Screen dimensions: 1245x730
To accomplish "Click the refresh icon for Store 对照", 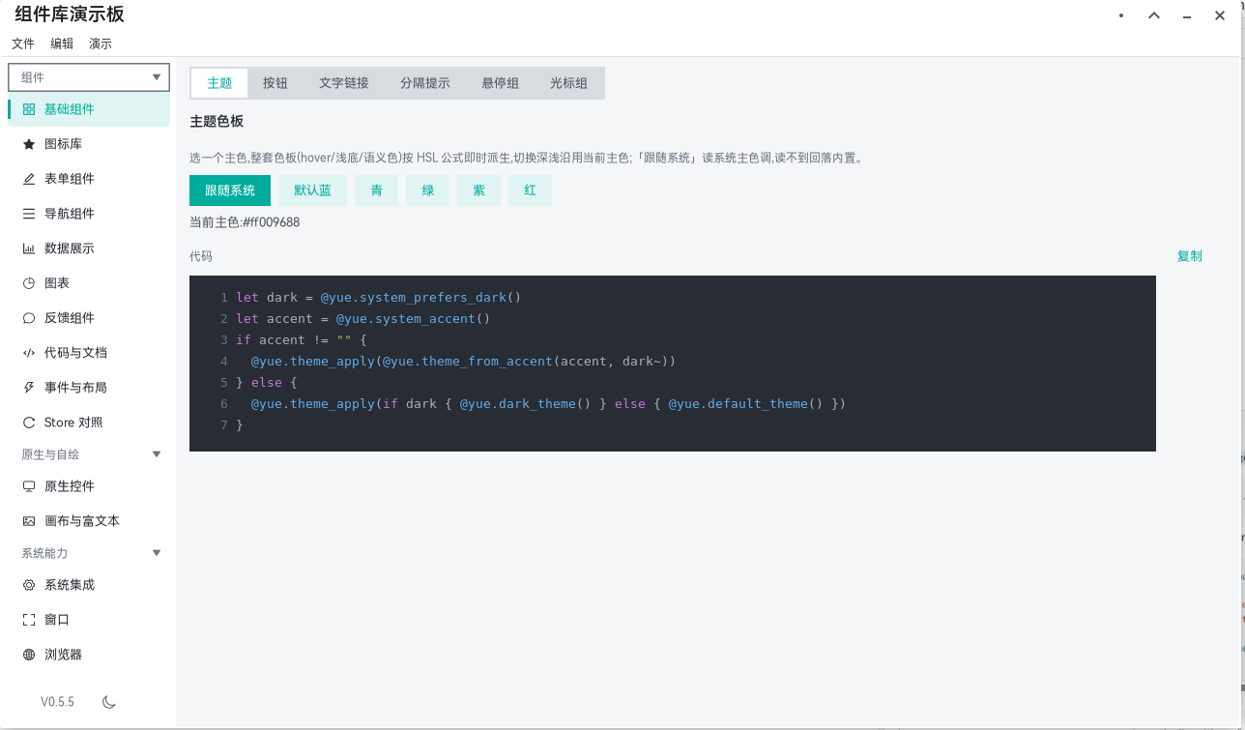I will tap(29, 423).
